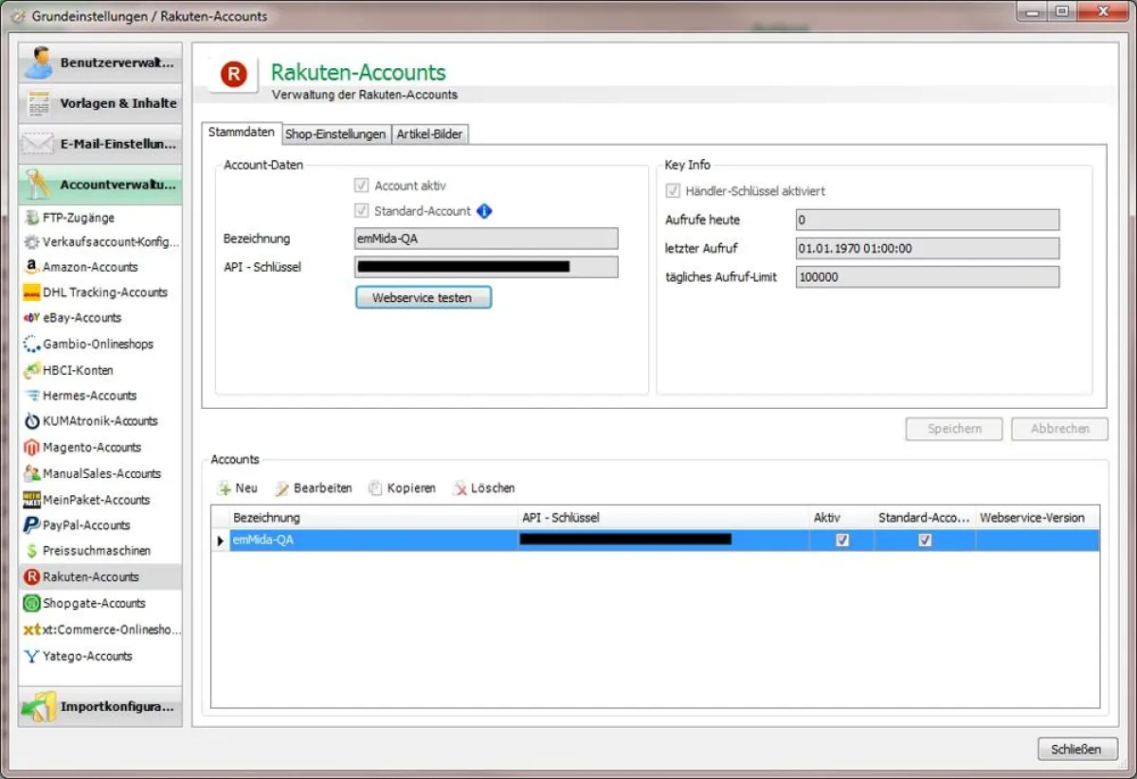Viewport: 1137px width, 779px height.
Task: Expand the Importkonfiguration sidebar section
Action: [100, 707]
